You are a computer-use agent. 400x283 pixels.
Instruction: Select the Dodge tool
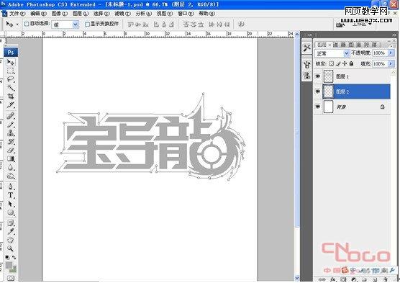coord(11,176)
